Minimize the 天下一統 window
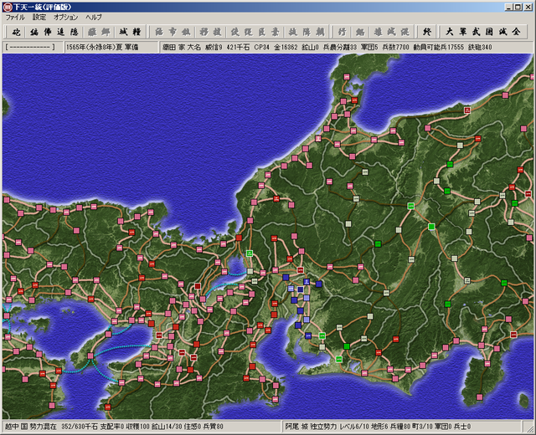This screenshot has height=435, width=536. pyautogui.click(x=509, y=8)
